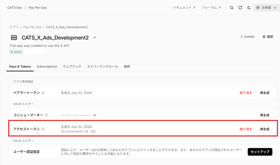Regenerate the access token with 再生成
Viewport: 280px width, 165px height.
tap(265, 129)
